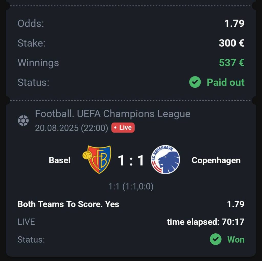The height and width of the screenshot is (261, 262).
Task: Click the gray LIVE label under the selection
Action: [x=26, y=222]
